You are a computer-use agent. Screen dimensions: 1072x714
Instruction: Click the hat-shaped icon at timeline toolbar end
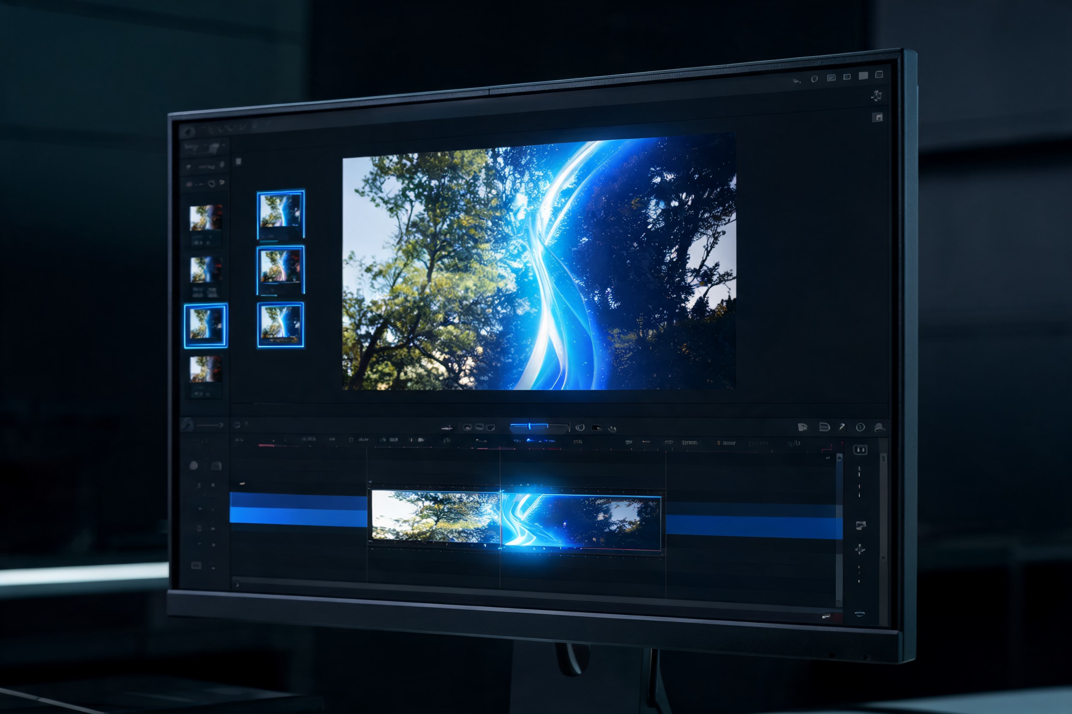[879, 427]
